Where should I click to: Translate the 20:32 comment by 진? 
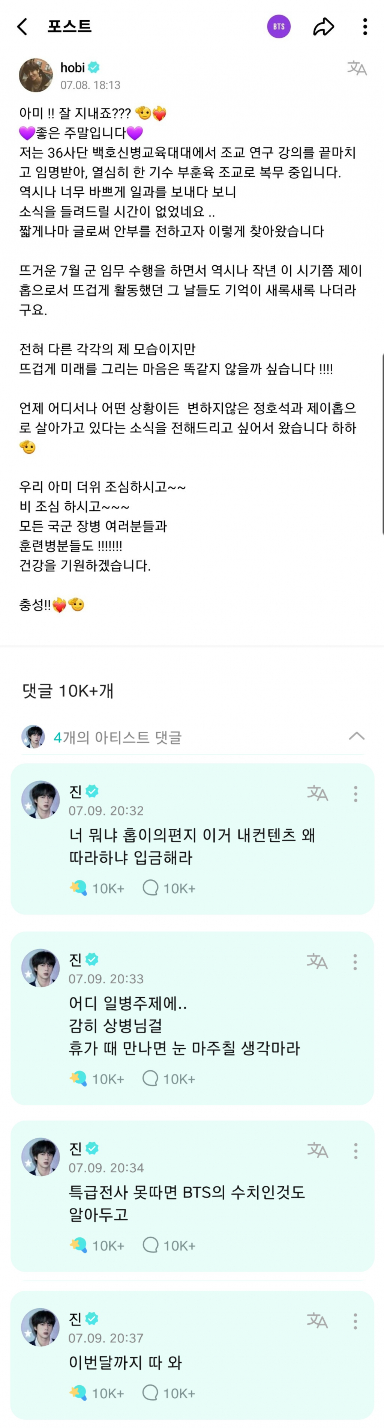pyautogui.click(x=318, y=793)
